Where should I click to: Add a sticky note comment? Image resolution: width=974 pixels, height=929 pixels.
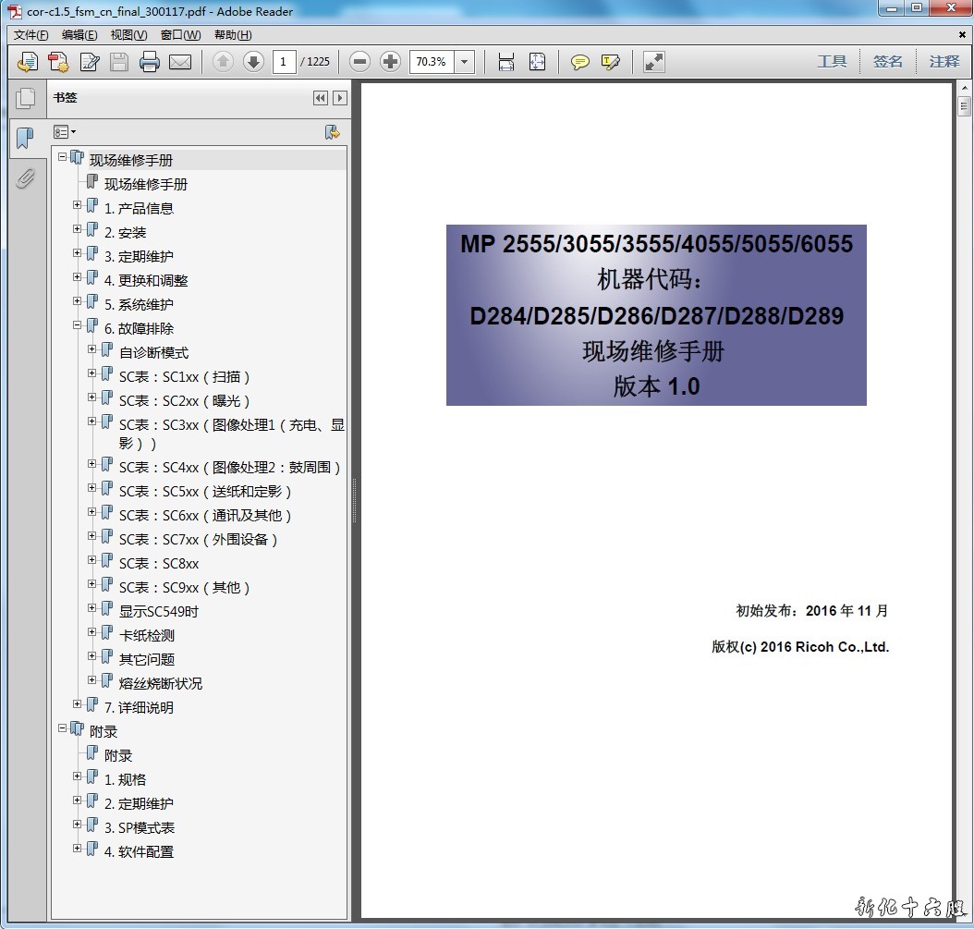point(579,62)
